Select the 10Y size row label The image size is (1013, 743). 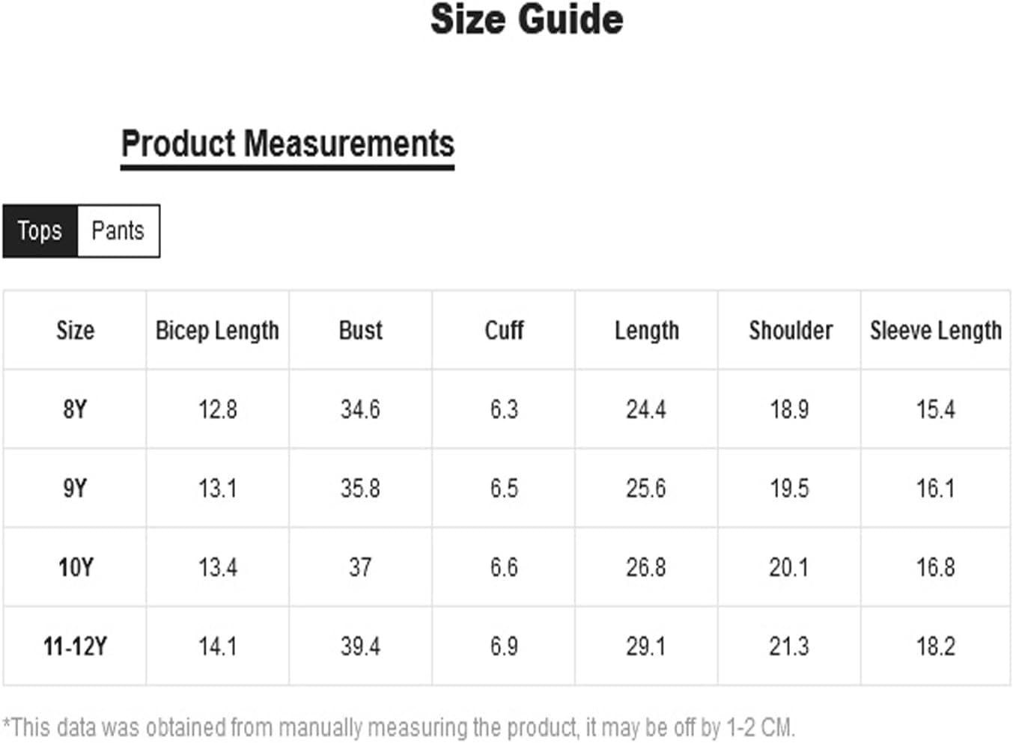76,567
